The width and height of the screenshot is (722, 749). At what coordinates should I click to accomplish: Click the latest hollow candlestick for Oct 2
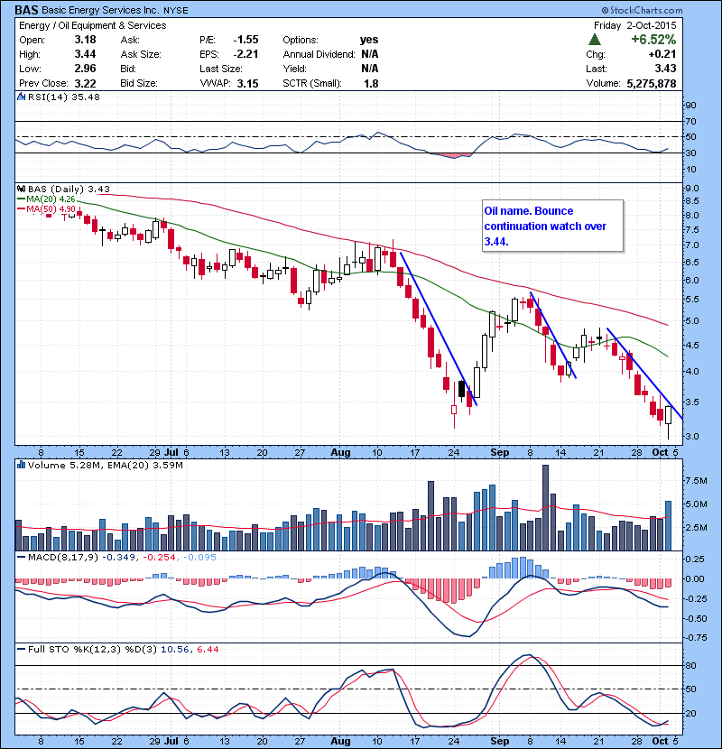tap(668, 414)
